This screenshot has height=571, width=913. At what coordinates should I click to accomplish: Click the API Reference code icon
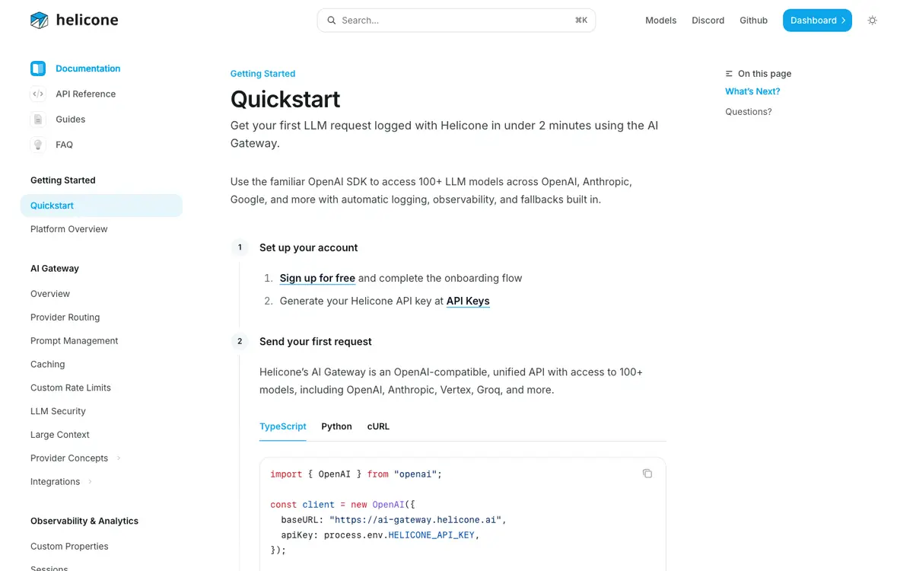pyautogui.click(x=38, y=94)
